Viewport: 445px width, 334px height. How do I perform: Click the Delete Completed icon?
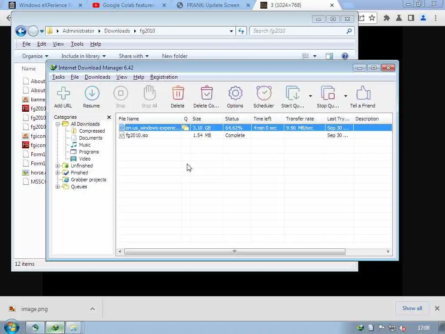206,97
